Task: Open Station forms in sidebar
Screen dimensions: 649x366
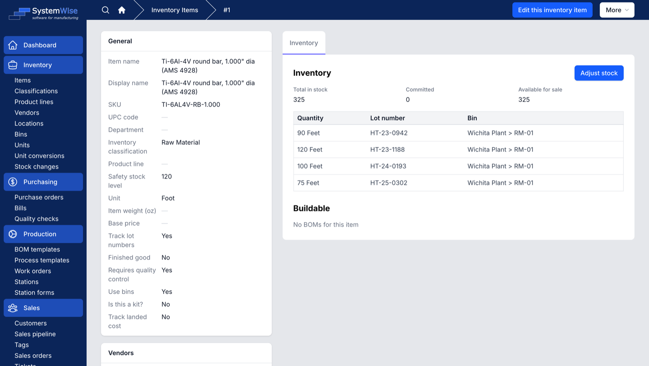Action: 34,293
